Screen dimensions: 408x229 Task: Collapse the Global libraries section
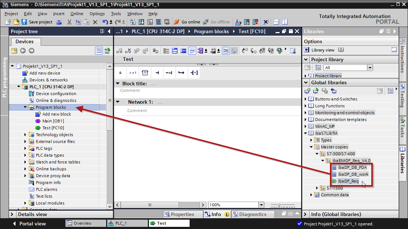(306, 82)
